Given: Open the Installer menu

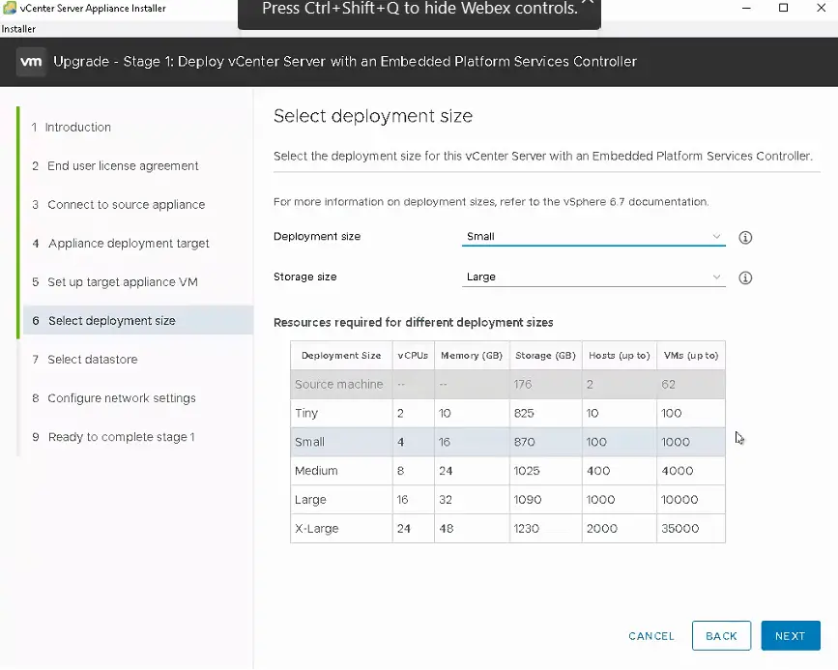Looking at the screenshot, I should (x=18, y=29).
